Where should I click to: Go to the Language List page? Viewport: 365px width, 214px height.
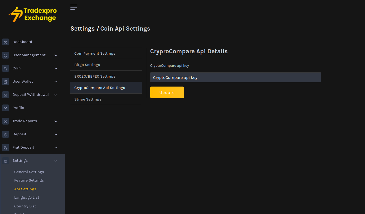(x=27, y=197)
